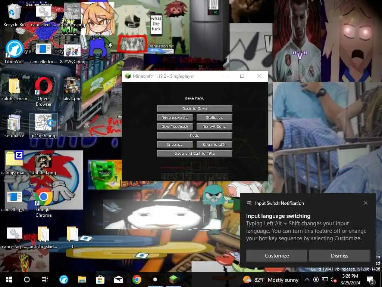Select the cancelled+... desktop file

(x=43, y=16)
